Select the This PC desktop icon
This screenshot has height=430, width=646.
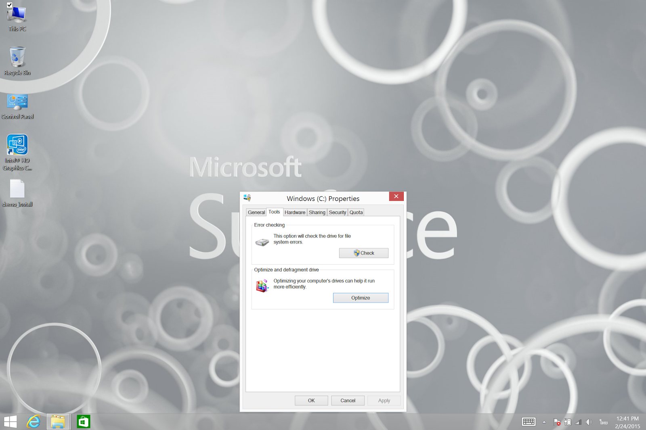pos(17,18)
